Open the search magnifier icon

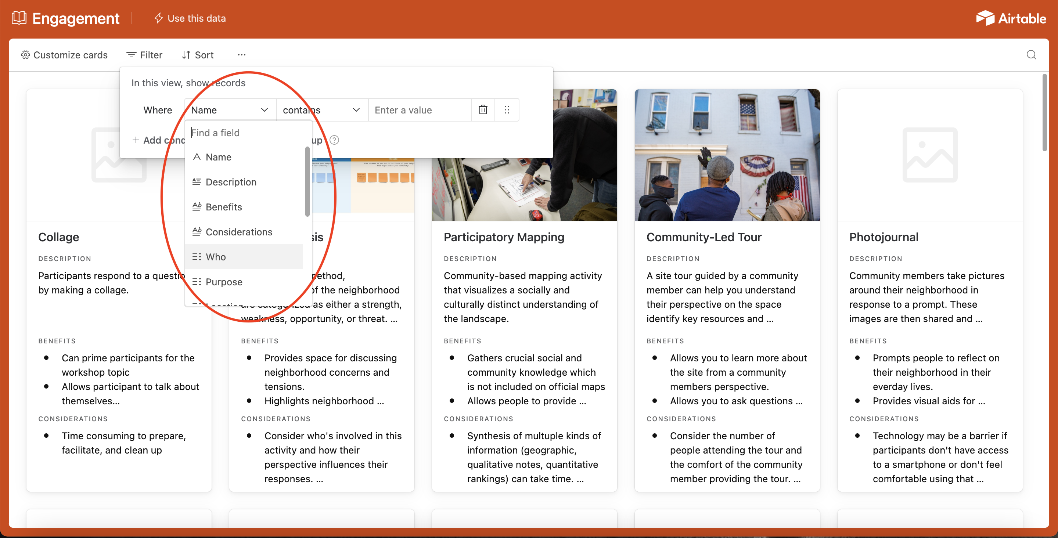(1031, 55)
